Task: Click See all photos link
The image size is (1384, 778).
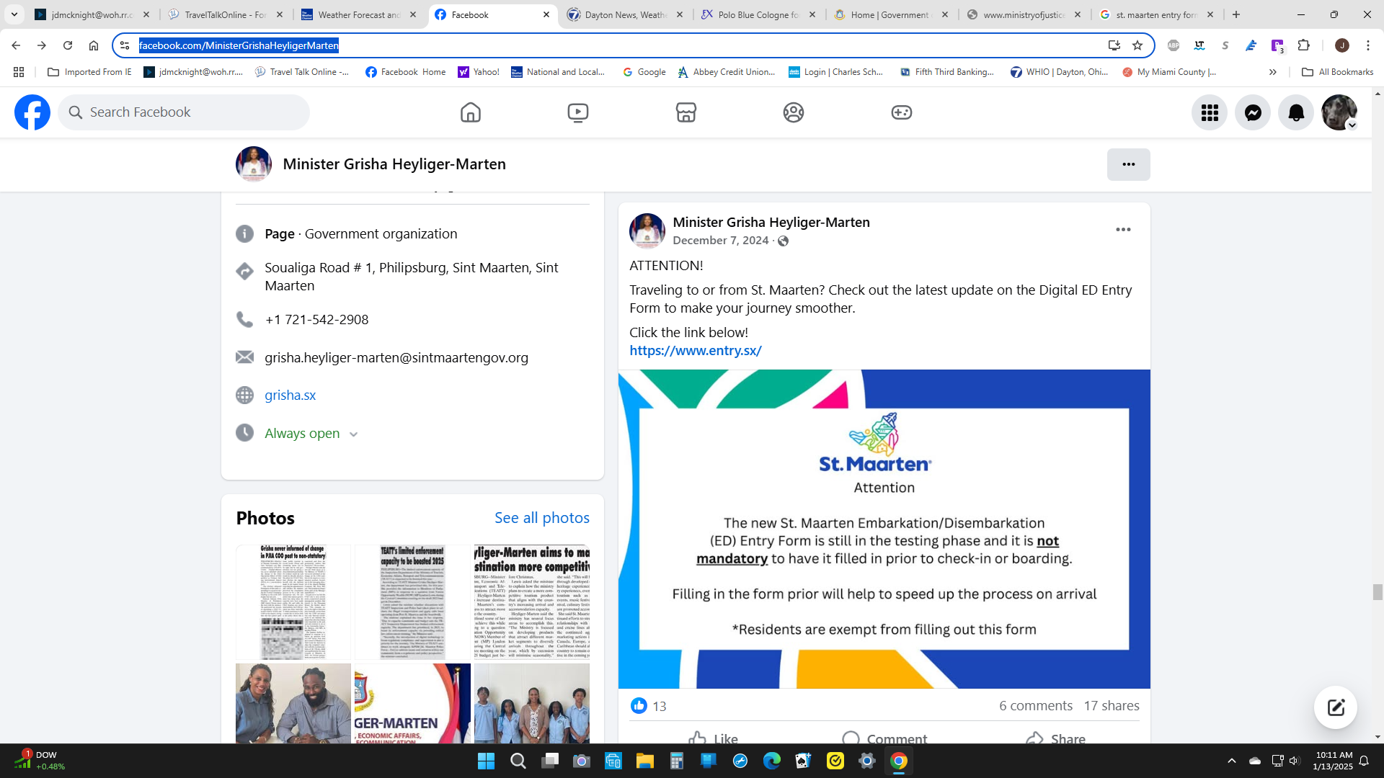Action: pyautogui.click(x=542, y=518)
